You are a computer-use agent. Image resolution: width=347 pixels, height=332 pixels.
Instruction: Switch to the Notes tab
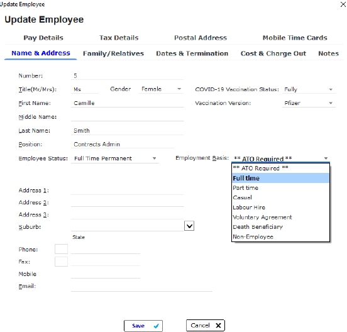coord(328,53)
